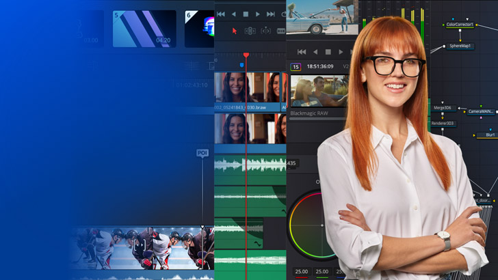This screenshot has width=498, height=280.
Task: Start timeline playback above the trim tools
Action: click(x=258, y=14)
